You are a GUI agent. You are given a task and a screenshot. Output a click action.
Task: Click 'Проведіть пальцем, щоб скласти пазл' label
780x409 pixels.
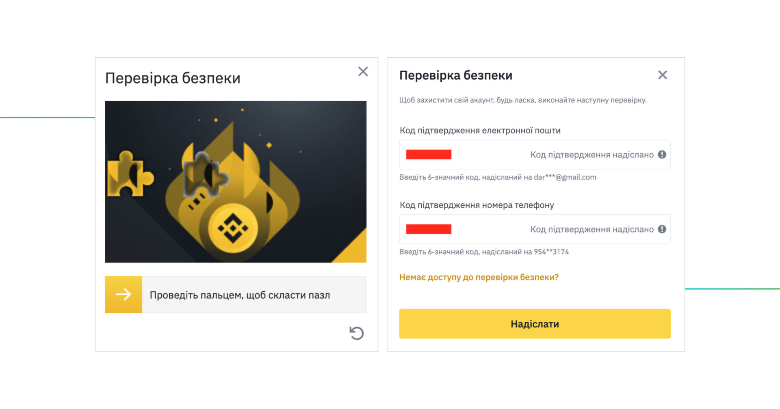click(240, 295)
